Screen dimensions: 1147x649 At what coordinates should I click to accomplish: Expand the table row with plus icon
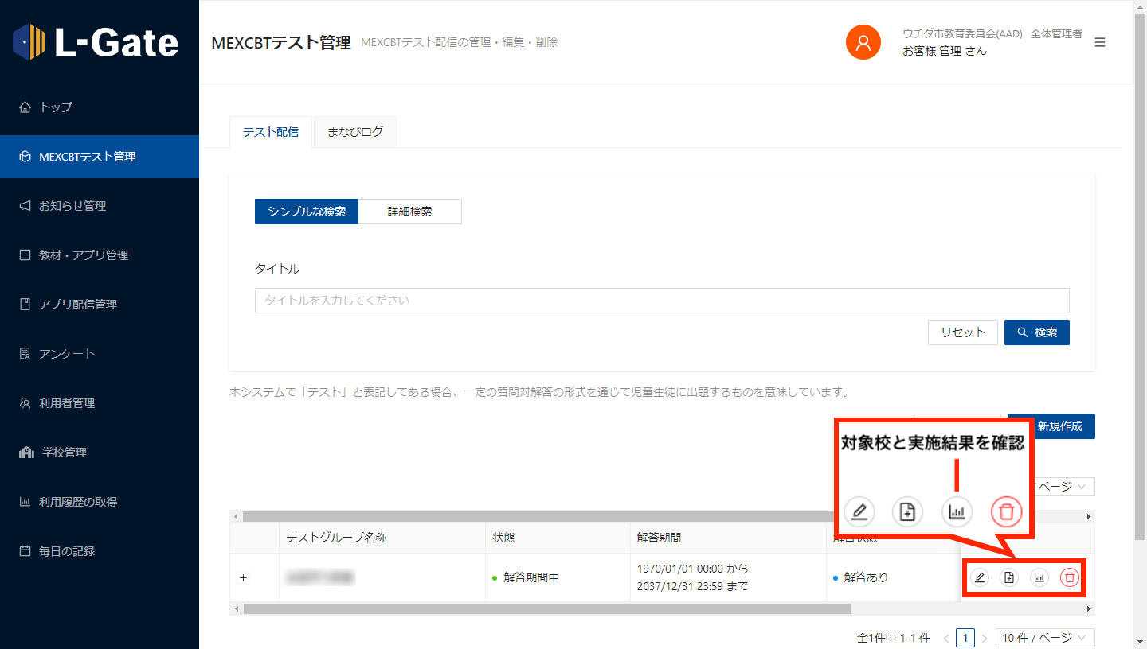coord(244,577)
